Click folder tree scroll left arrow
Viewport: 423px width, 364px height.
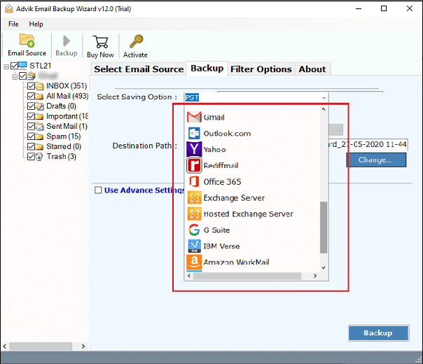(x=5, y=346)
